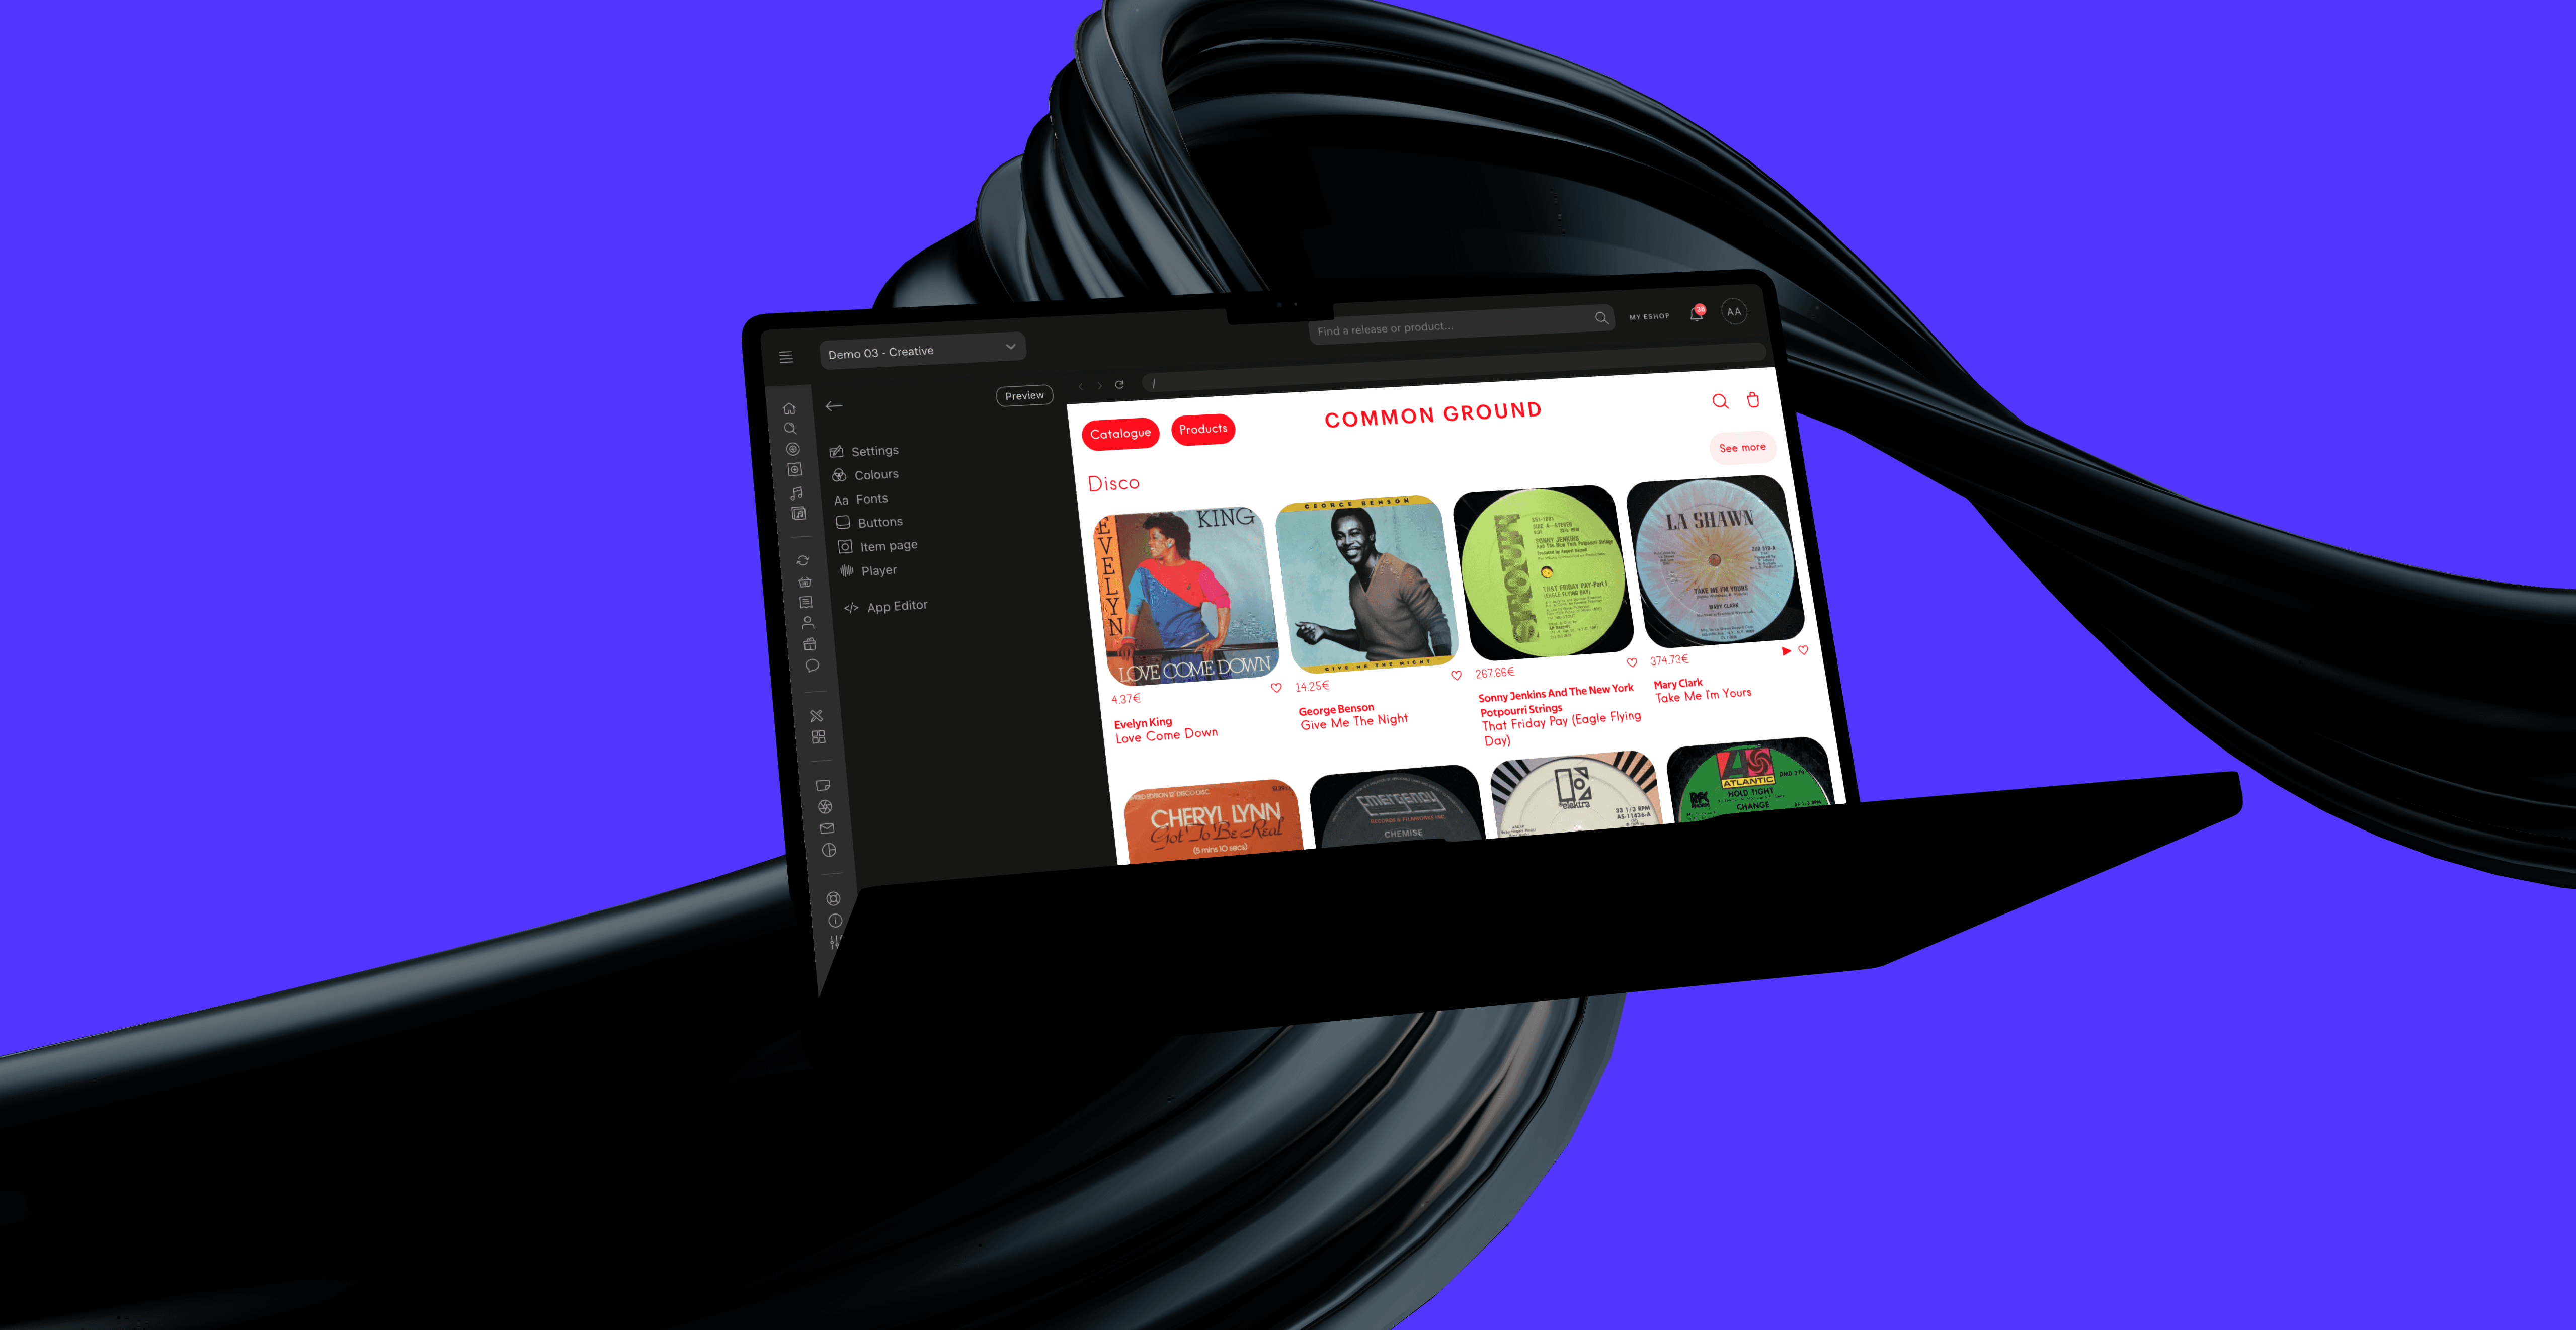2576x1330 pixels.
Task: Click the Settings option in left panel
Action: [x=875, y=450]
